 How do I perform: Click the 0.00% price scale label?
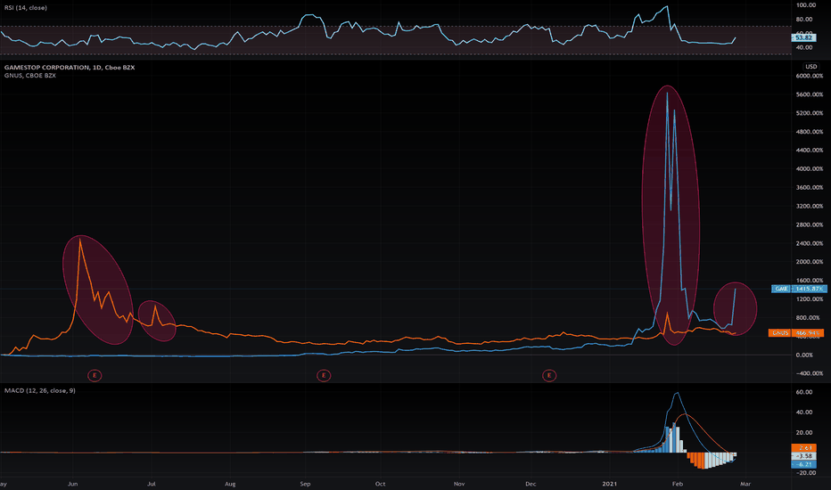pyautogui.click(x=804, y=355)
